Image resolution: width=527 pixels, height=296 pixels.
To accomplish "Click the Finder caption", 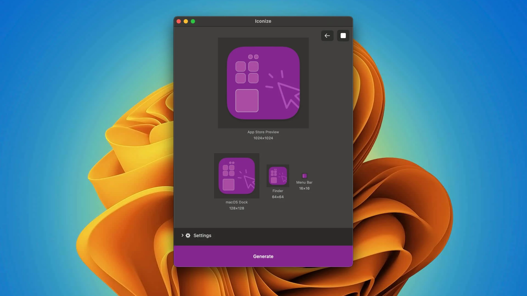I will 278,191.
